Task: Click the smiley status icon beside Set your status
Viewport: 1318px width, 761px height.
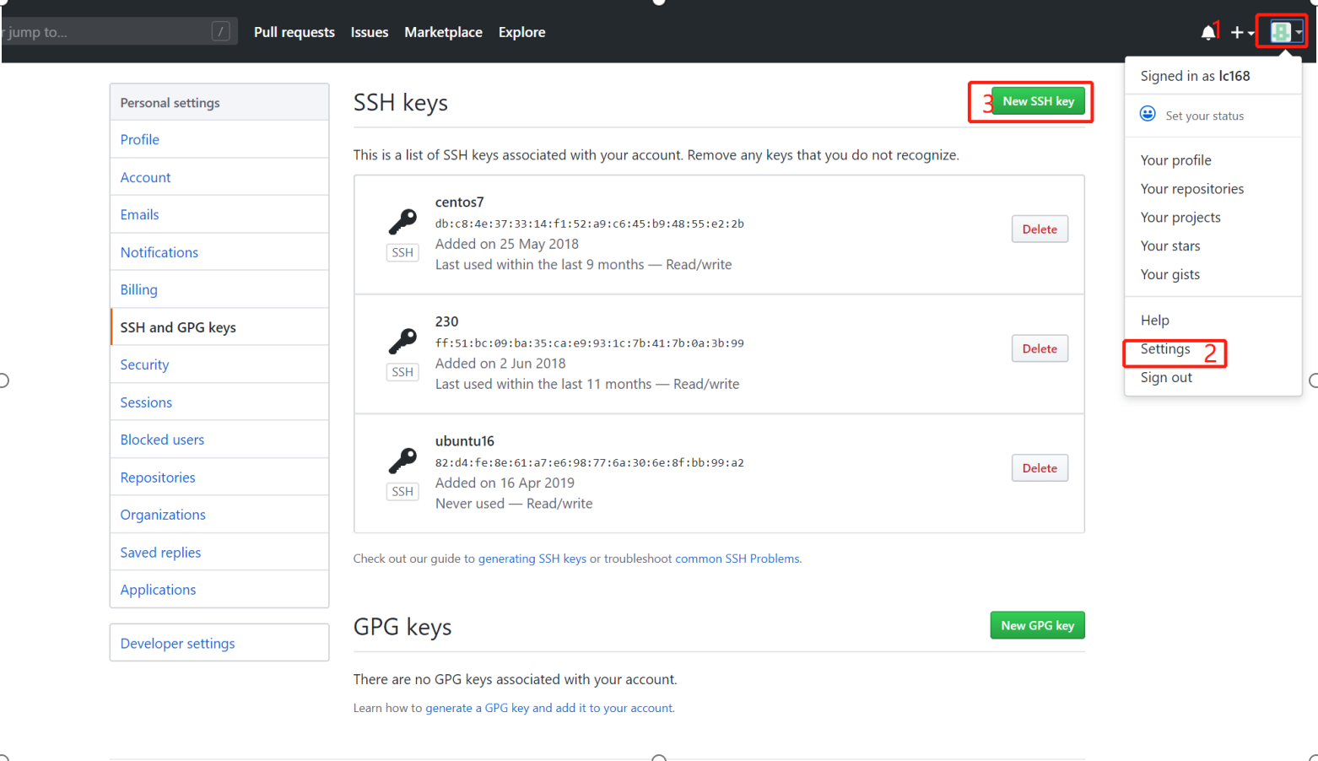Action: [x=1147, y=113]
